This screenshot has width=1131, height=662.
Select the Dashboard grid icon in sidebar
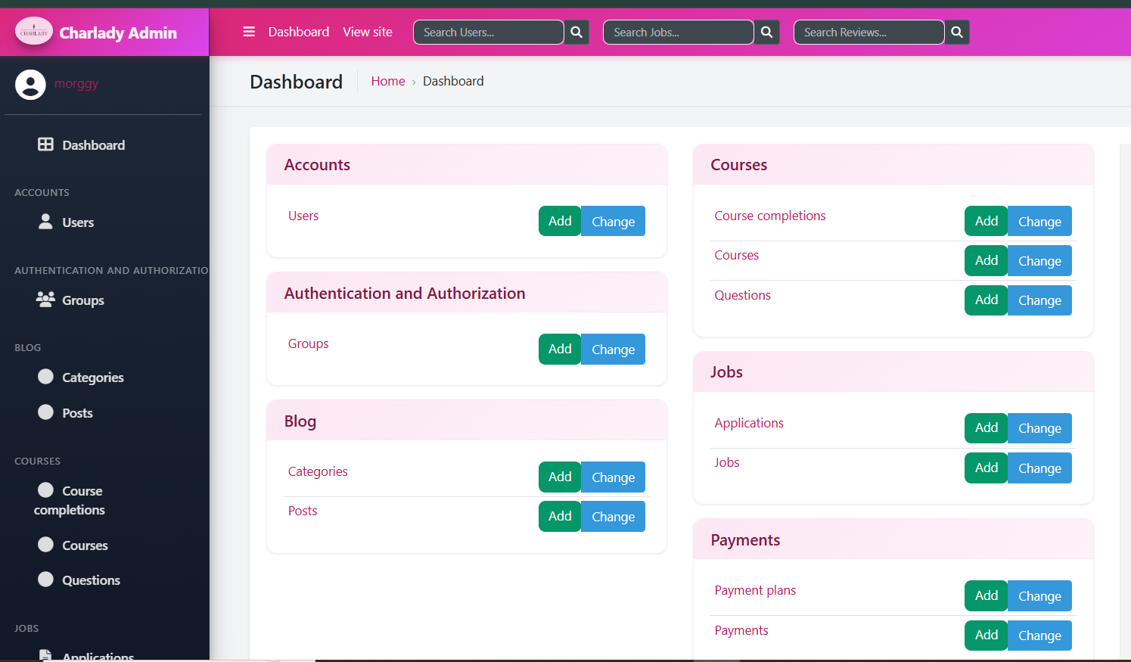45,145
